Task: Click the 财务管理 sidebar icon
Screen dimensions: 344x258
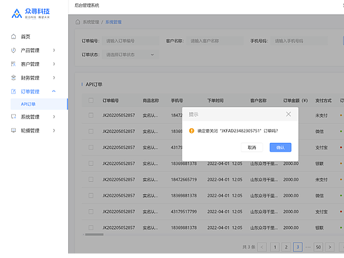Action: pyautogui.click(x=13, y=77)
